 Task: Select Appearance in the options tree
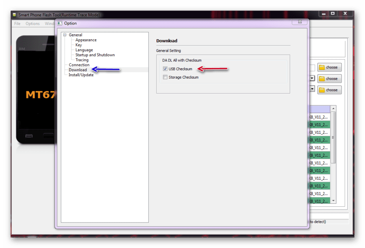(x=86, y=40)
